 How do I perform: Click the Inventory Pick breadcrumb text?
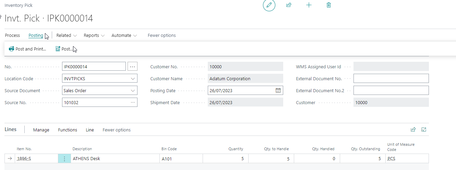click(x=19, y=5)
